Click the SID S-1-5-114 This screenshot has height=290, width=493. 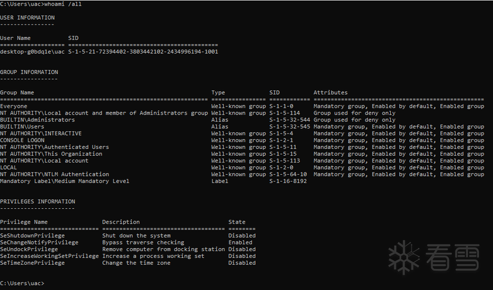coord(285,113)
